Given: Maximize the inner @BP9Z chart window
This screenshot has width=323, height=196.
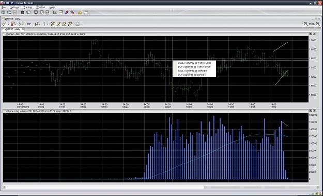Looking at the screenshot, I should click(x=316, y=19).
